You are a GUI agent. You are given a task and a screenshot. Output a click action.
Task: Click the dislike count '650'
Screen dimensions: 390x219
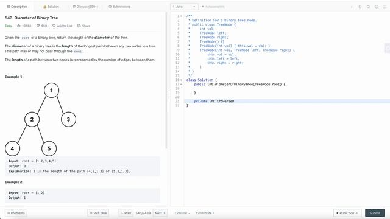tap(44, 26)
